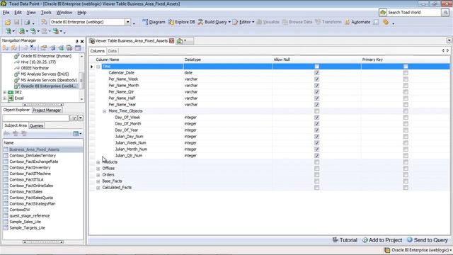Click Oracle BI Enterprise (weblogic) in status bar
This screenshot has height=255, width=453.
418,250
